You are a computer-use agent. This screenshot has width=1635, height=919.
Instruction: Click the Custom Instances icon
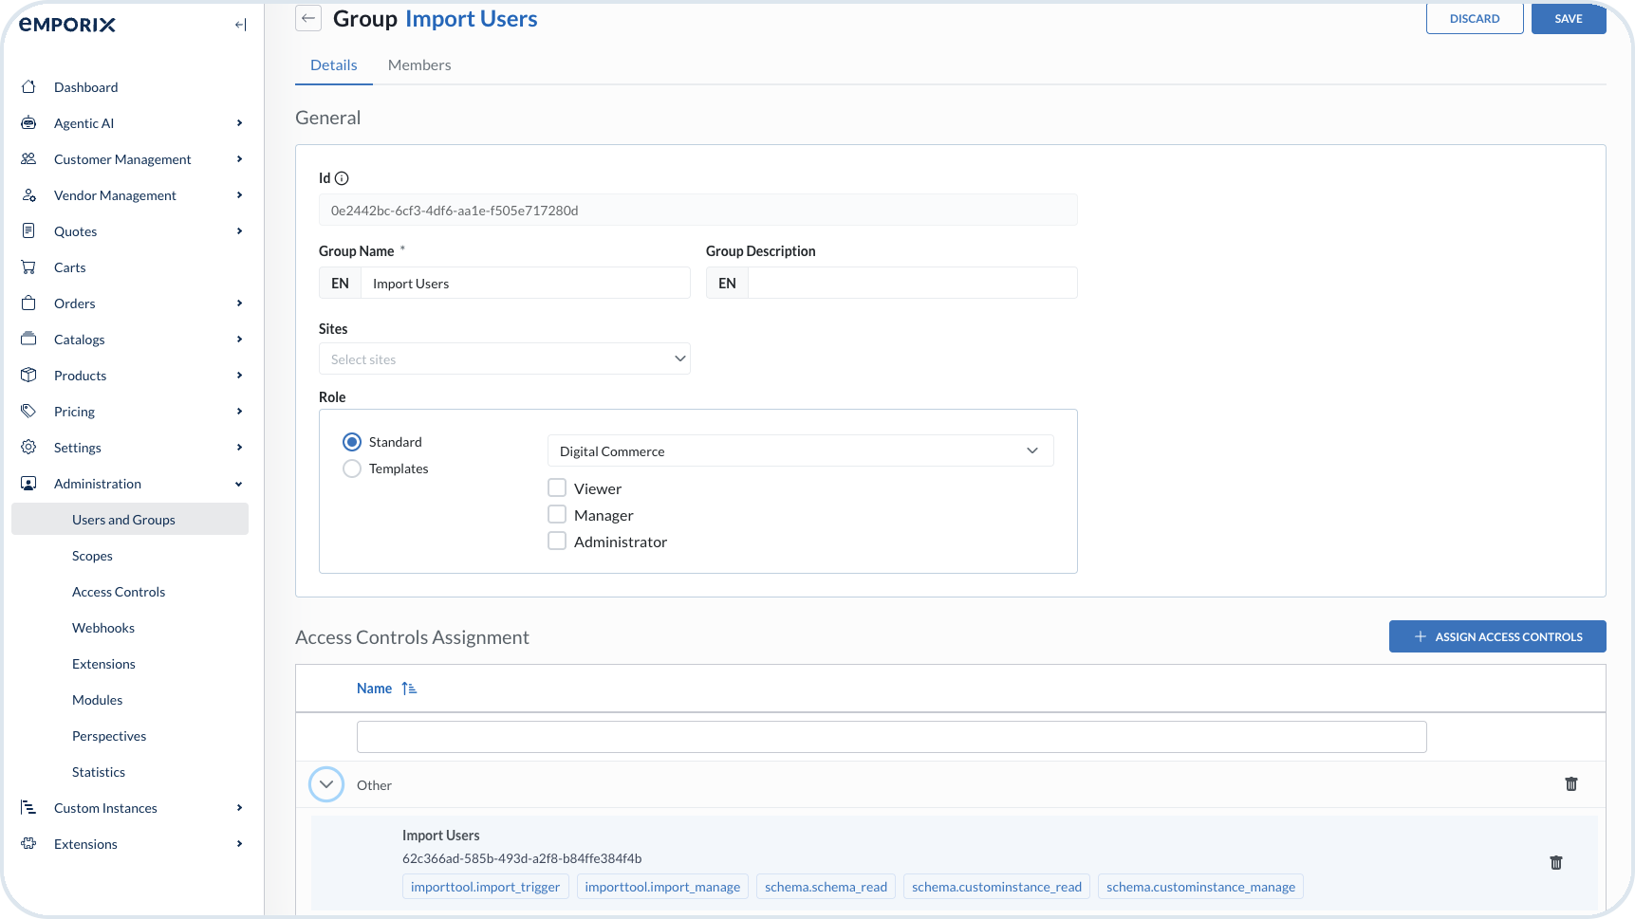pyautogui.click(x=28, y=807)
